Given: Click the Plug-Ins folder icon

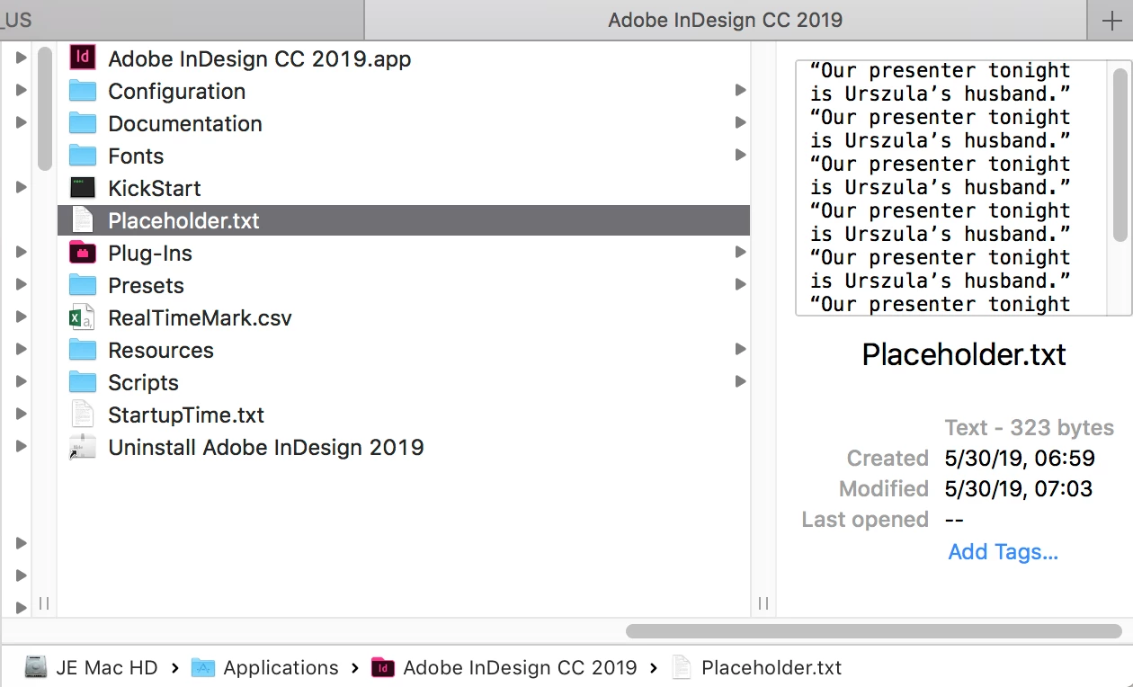Looking at the screenshot, I should (x=83, y=253).
